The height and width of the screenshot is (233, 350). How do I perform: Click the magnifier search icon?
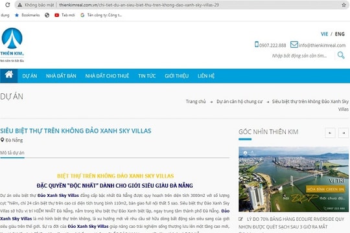[341, 55]
